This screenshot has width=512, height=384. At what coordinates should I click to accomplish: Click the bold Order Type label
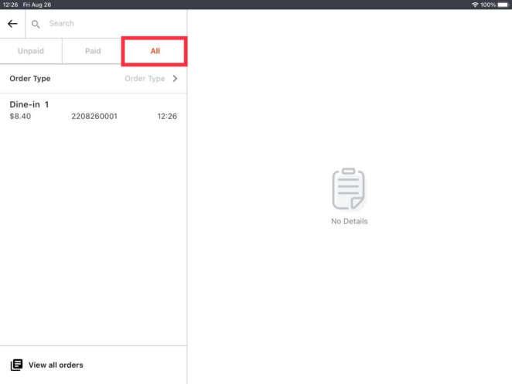point(30,79)
